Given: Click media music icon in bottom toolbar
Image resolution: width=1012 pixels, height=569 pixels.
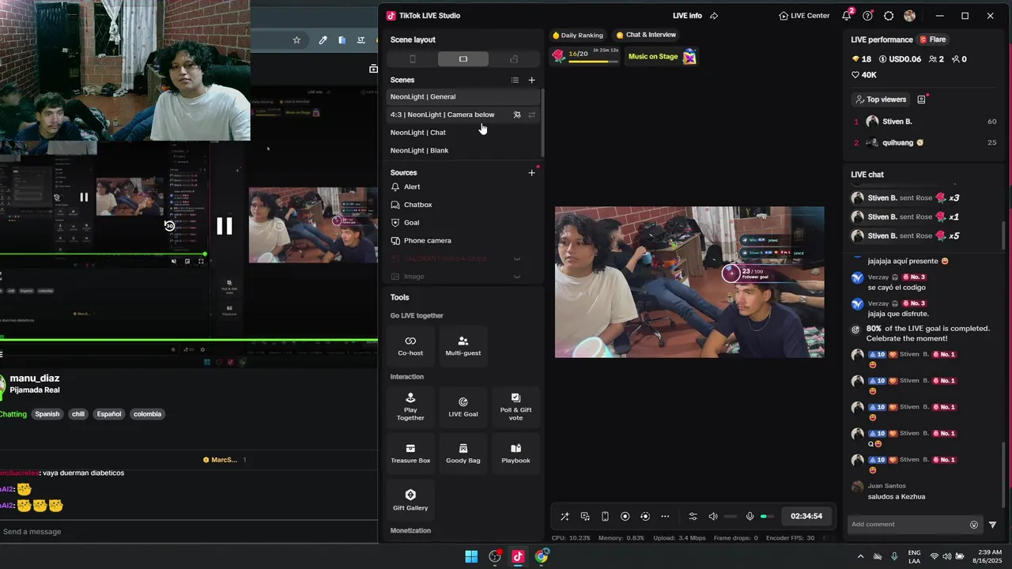Looking at the screenshot, I should [x=585, y=516].
